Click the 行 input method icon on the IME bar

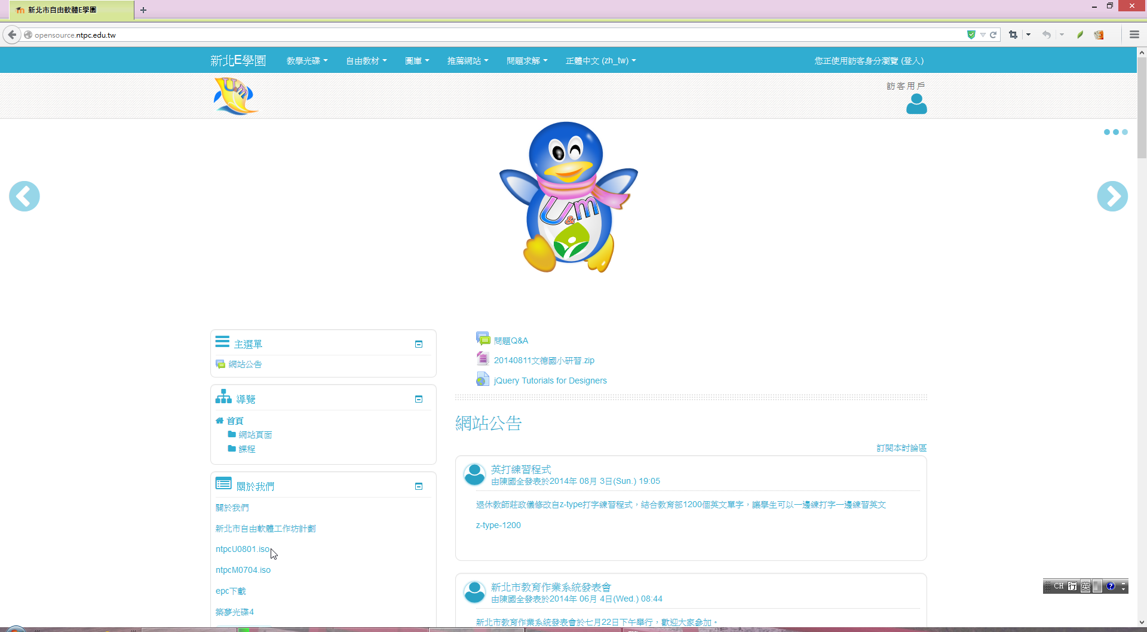pos(1072,586)
